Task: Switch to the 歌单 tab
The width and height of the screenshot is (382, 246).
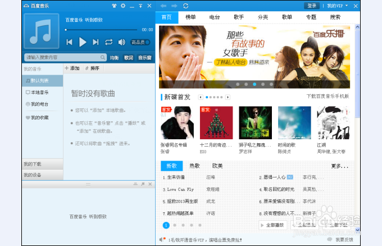Action: click(x=287, y=17)
